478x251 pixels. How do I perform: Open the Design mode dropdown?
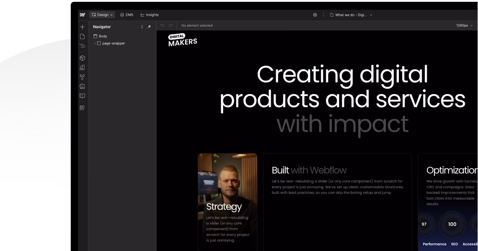coord(103,15)
